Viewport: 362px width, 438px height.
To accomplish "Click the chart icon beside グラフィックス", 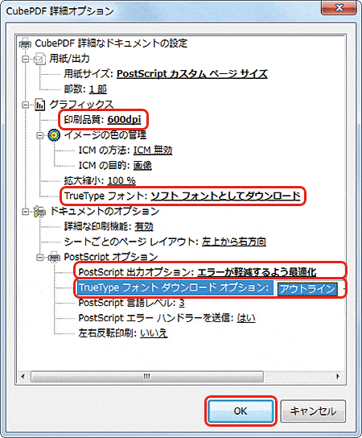I will [x=40, y=105].
